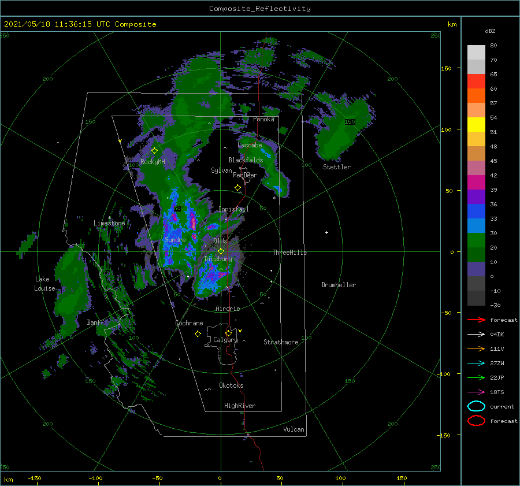Click the Stettler city label

tap(337, 167)
